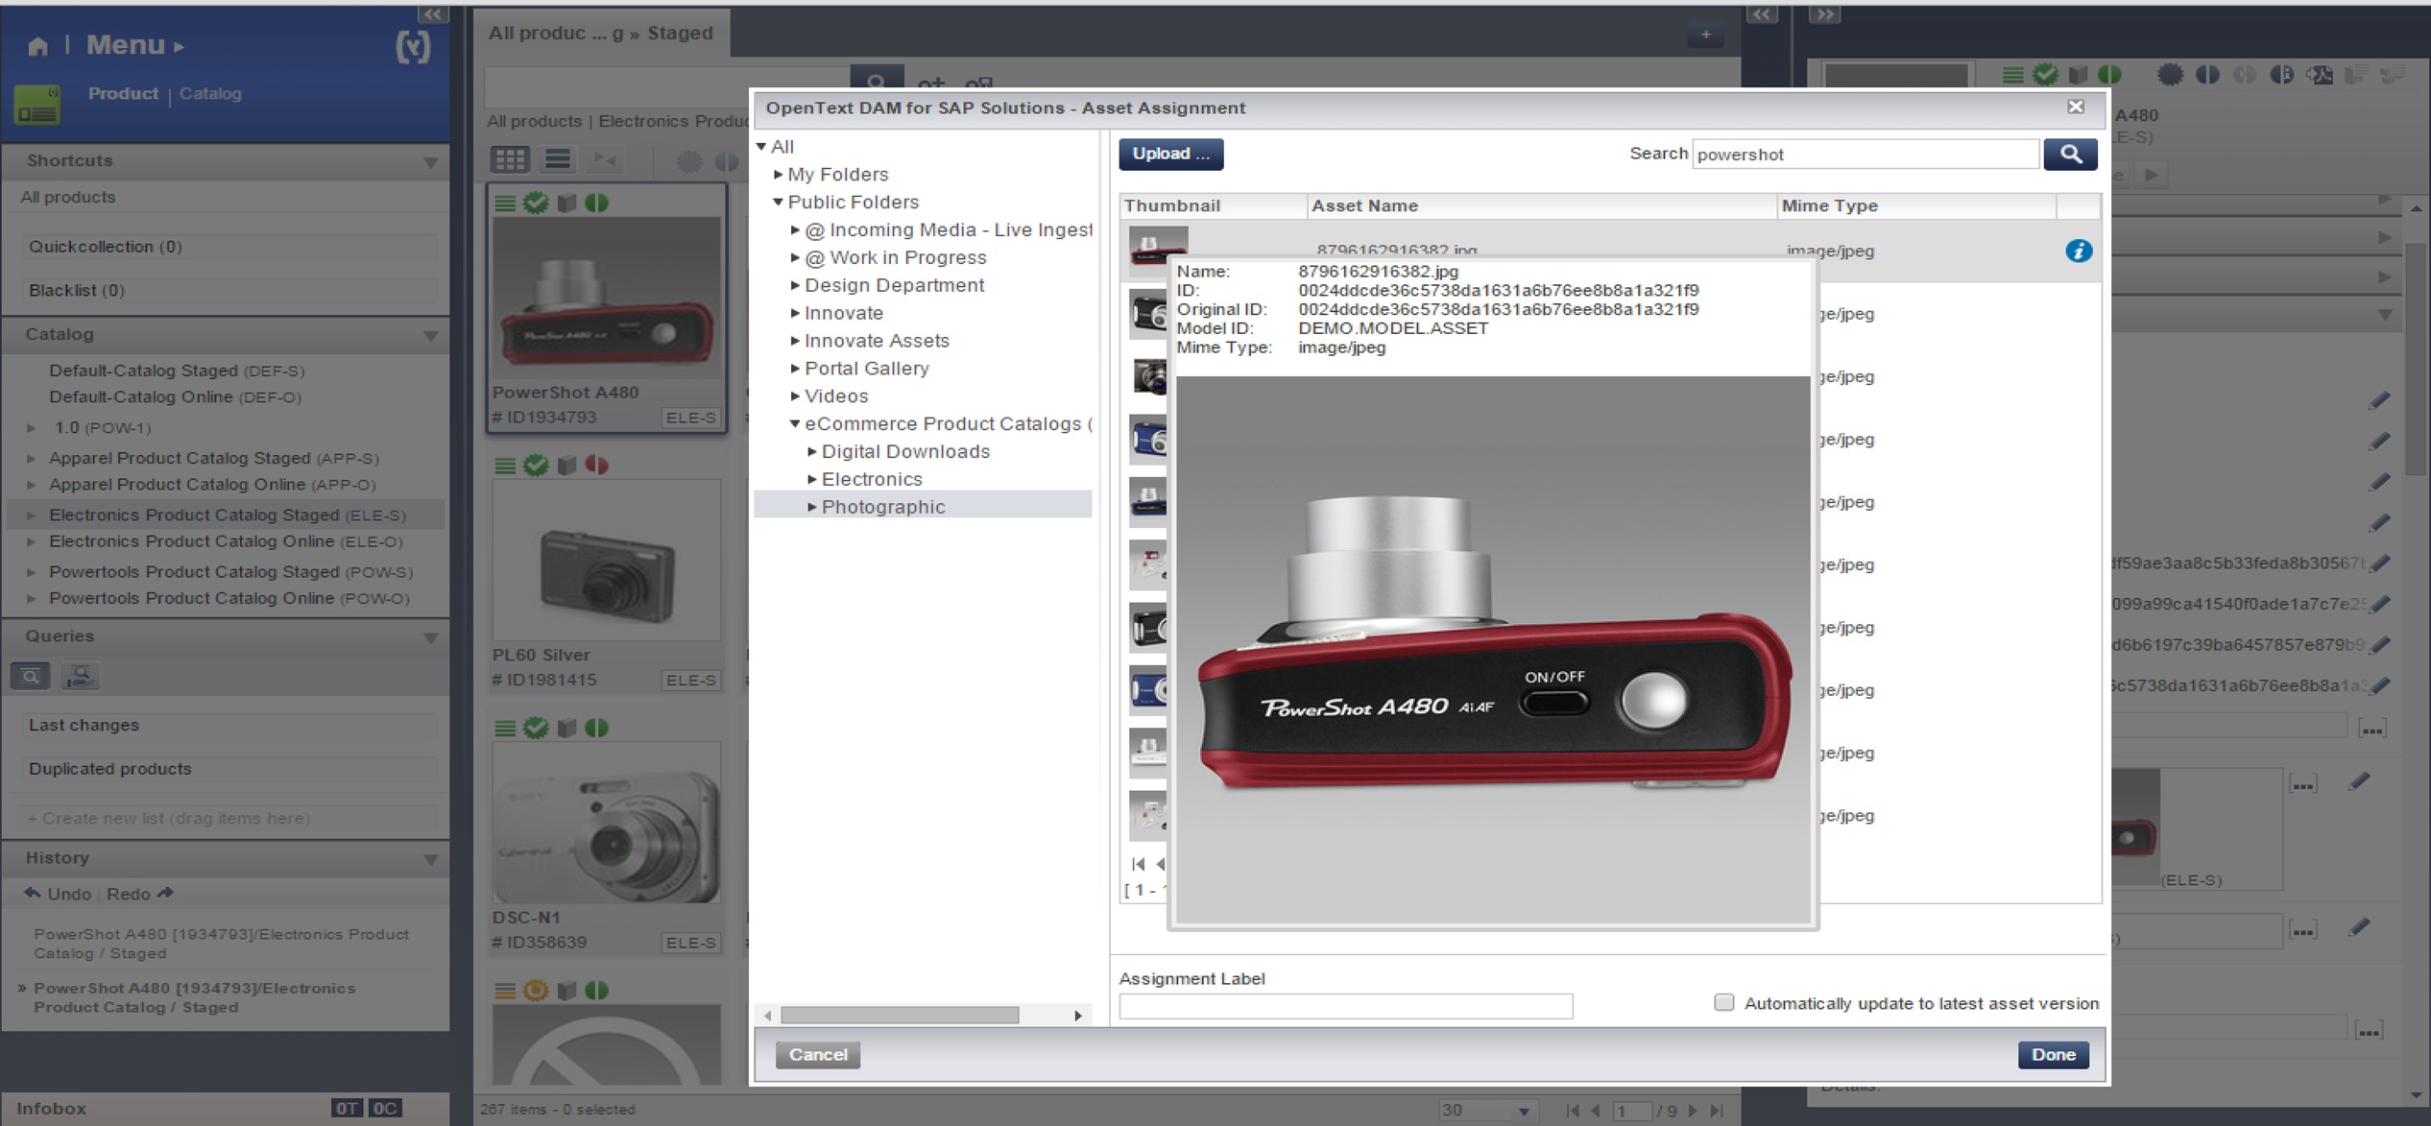Click green approval checkmark on PowerShot A480 card
This screenshot has width=2431, height=1126.
click(x=536, y=203)
